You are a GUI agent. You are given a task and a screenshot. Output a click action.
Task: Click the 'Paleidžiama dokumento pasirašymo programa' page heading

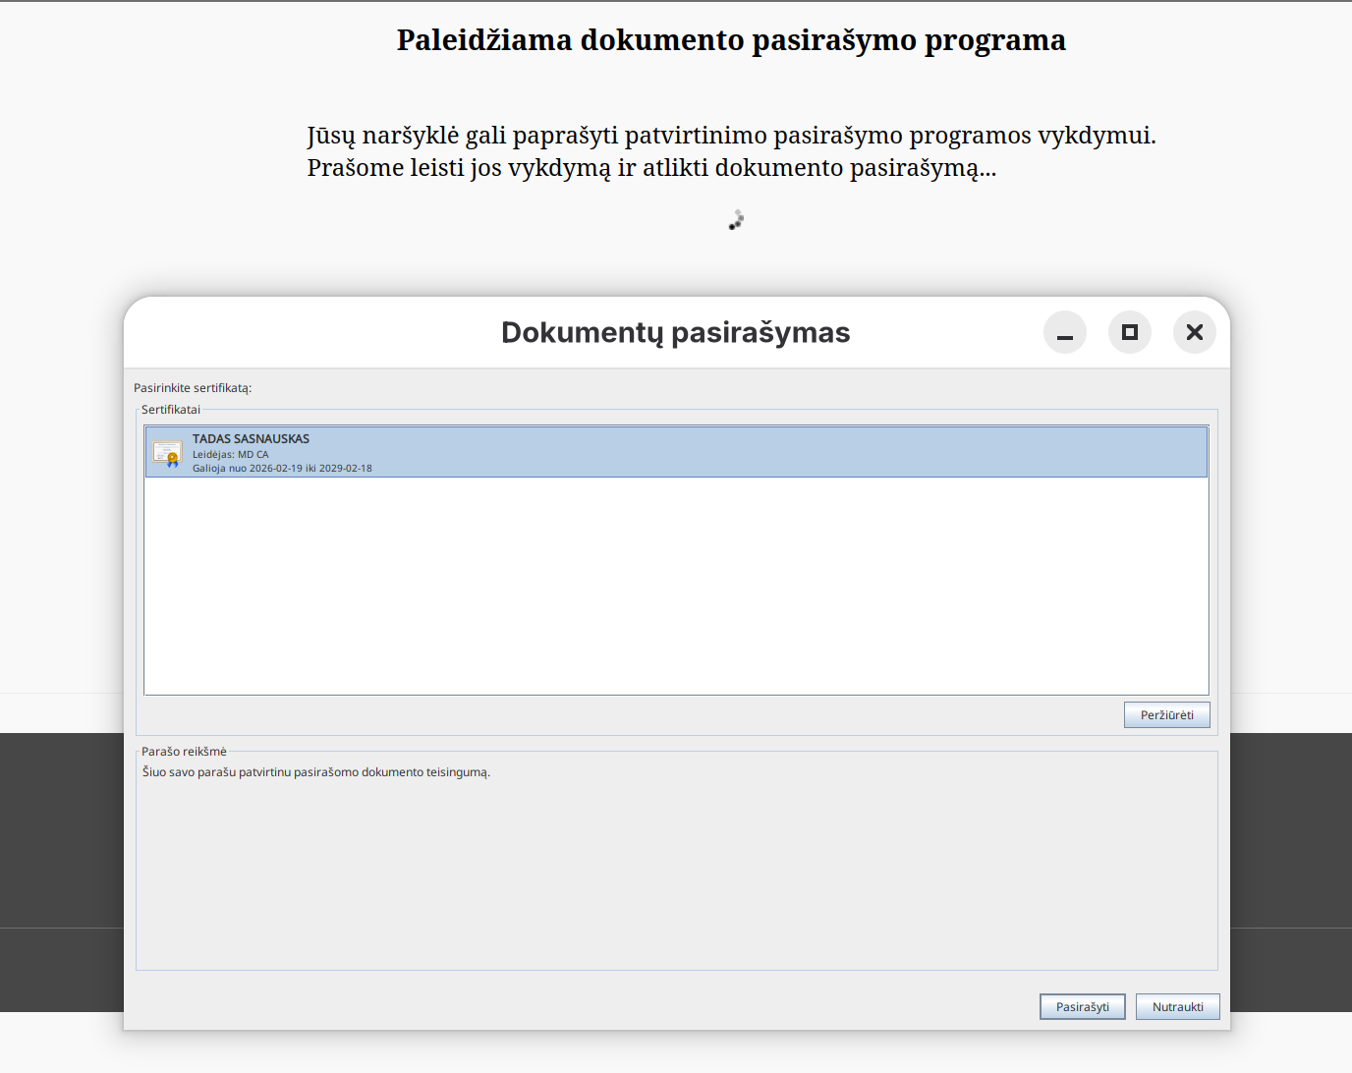731,40
